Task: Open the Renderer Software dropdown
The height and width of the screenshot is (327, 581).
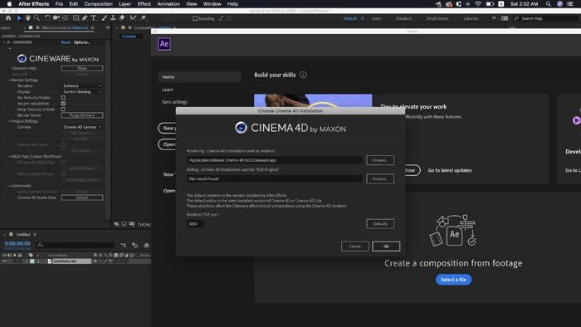Action: [x=82, y=86]
